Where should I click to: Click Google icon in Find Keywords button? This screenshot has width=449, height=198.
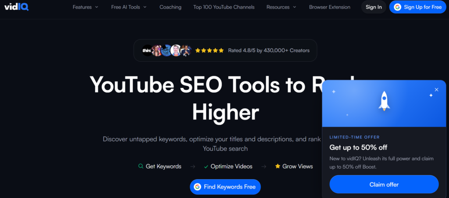pyautogui.click(x=197, y=187)
